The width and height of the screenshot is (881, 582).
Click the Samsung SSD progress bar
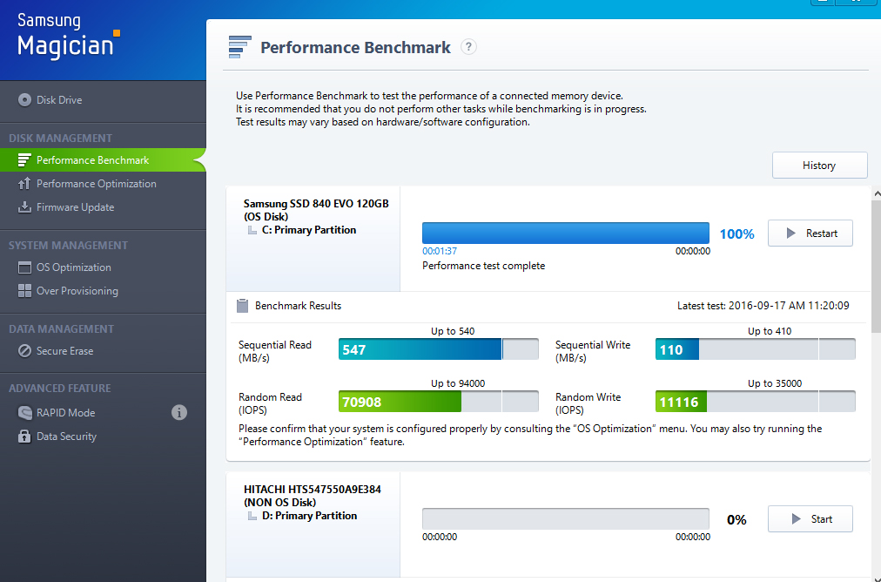pos(565,233)
